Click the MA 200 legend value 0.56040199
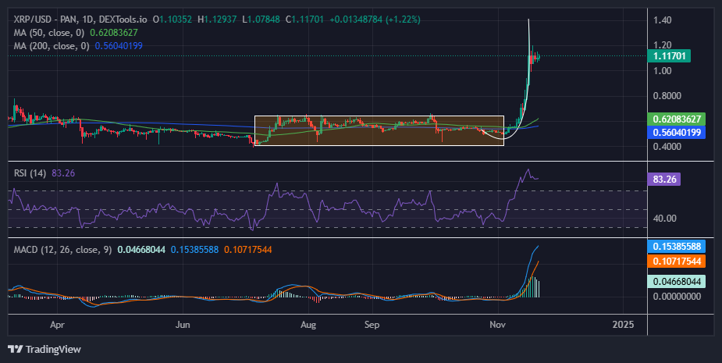 [x=119, y=45]
